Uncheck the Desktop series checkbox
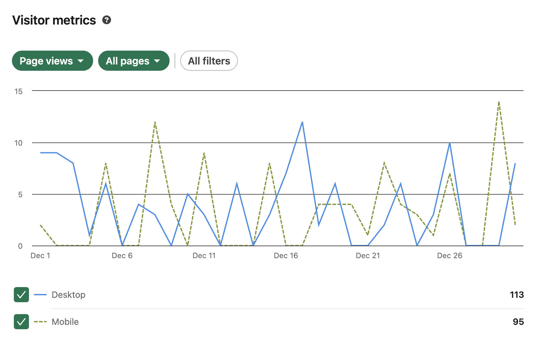 click(x=21, y=295)
